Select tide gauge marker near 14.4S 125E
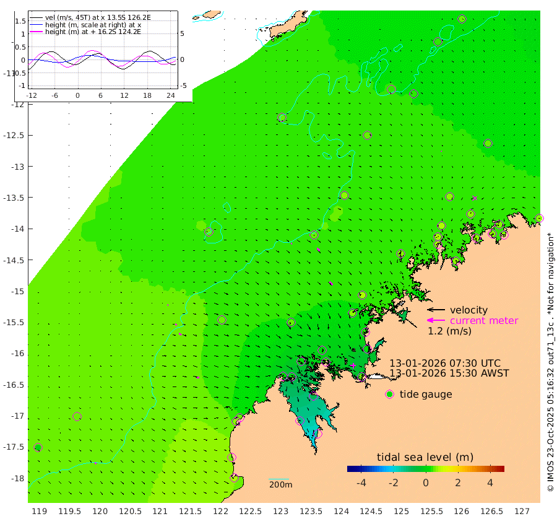The width and height of the screenshot is (557, 524). tap(400, 253)
